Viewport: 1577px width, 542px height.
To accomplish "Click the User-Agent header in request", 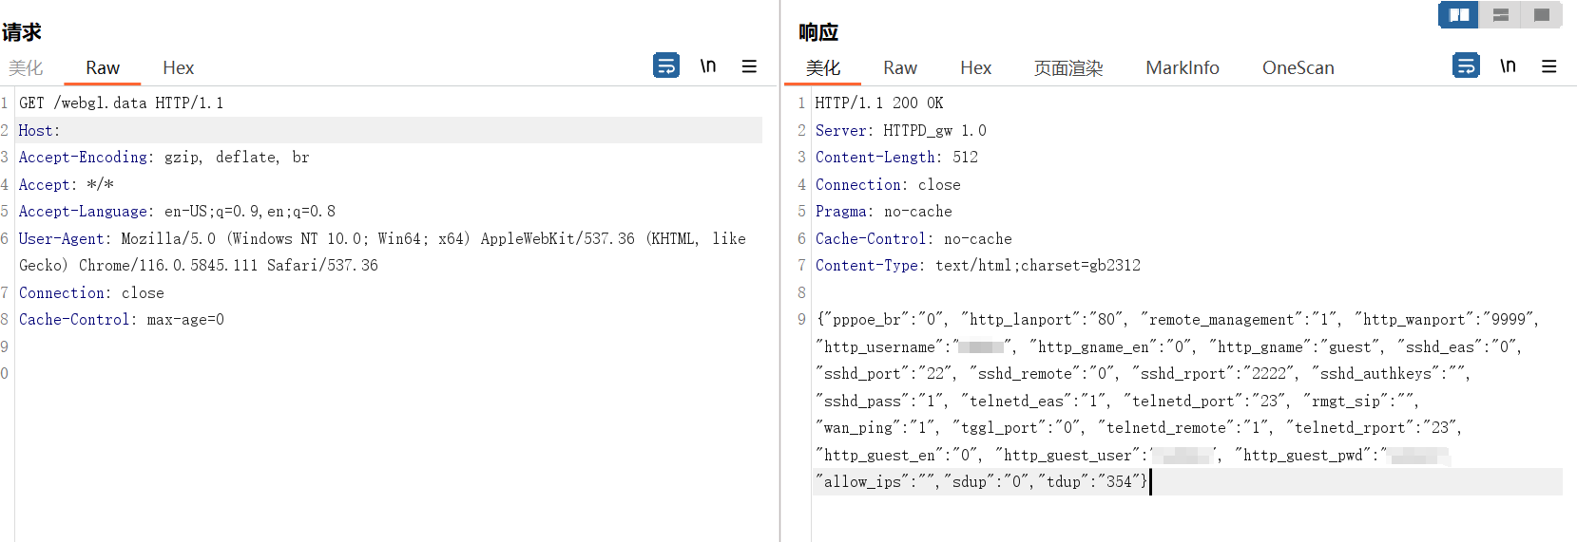I will pos(382,252).
